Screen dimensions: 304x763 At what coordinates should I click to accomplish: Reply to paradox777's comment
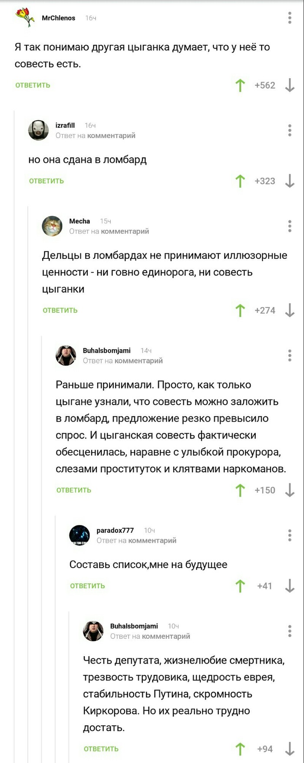tap(87, 586)
